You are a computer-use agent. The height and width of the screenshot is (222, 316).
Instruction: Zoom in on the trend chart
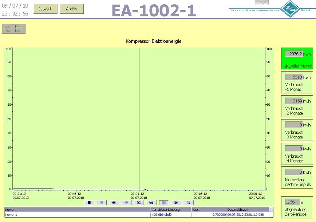[x=138, y=203]
